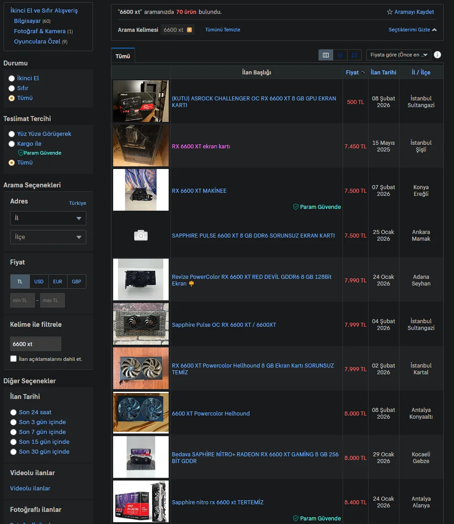Switch to classic column view icon
The image size is (454, 524).
(326, 55)
